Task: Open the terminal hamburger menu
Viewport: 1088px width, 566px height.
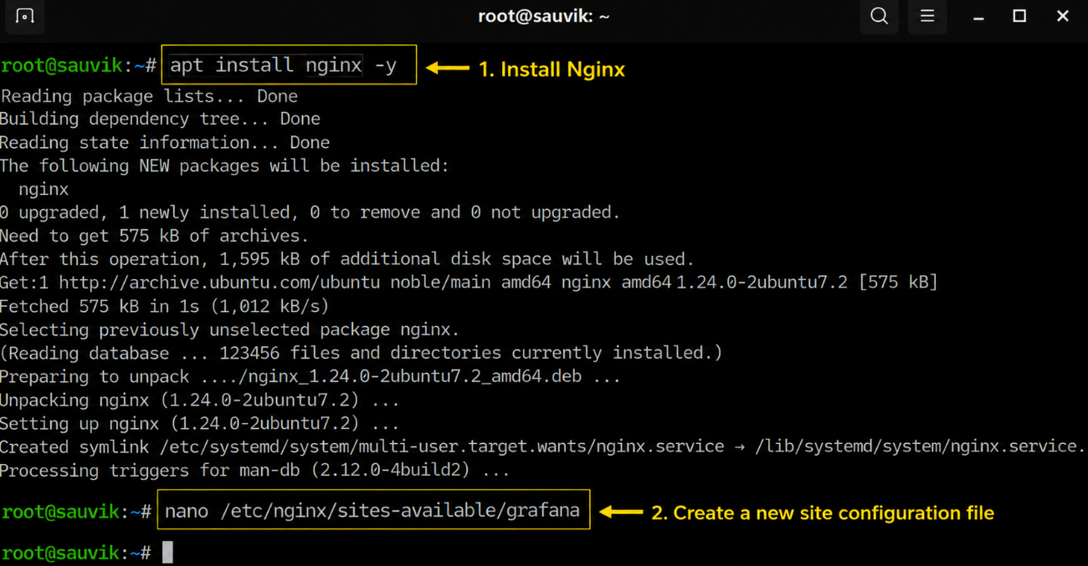Action: (x=927, y=16)
